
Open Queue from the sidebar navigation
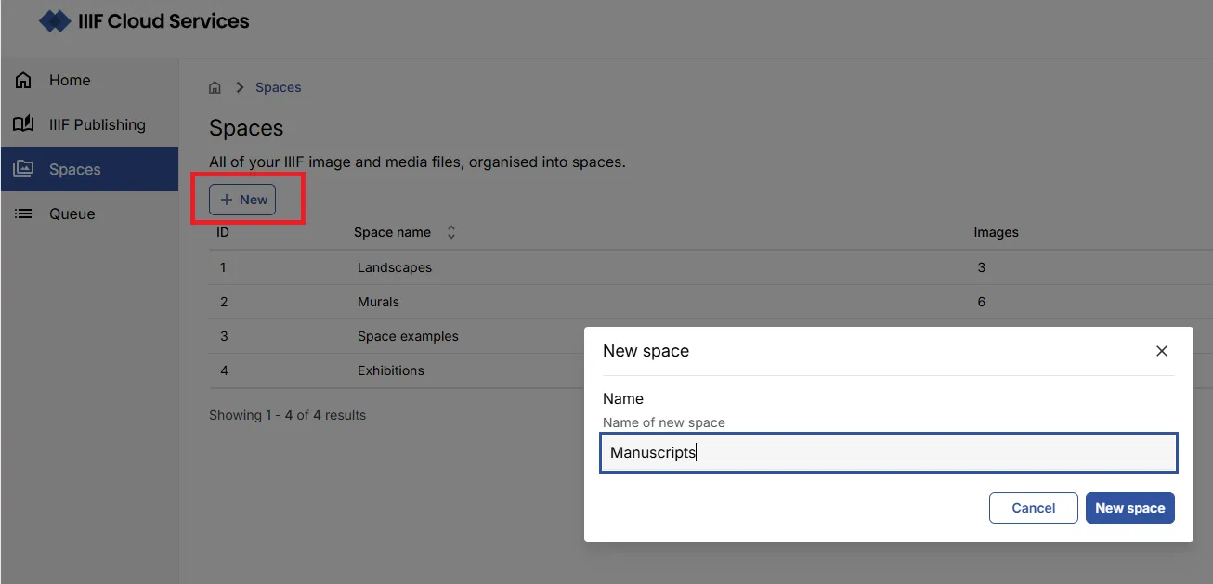[x=72, y=214]
